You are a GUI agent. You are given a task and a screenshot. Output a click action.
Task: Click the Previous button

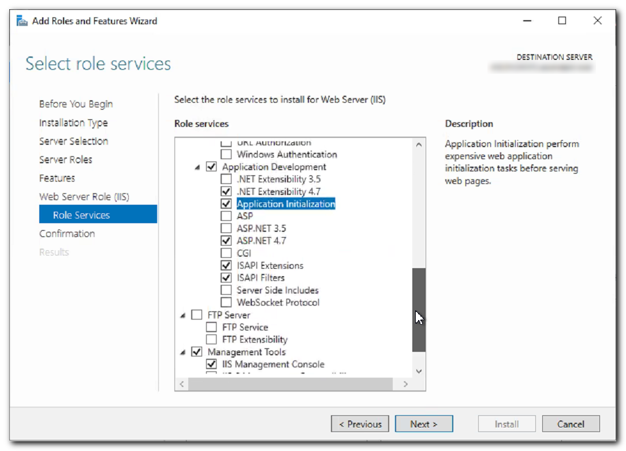[360, 424]
